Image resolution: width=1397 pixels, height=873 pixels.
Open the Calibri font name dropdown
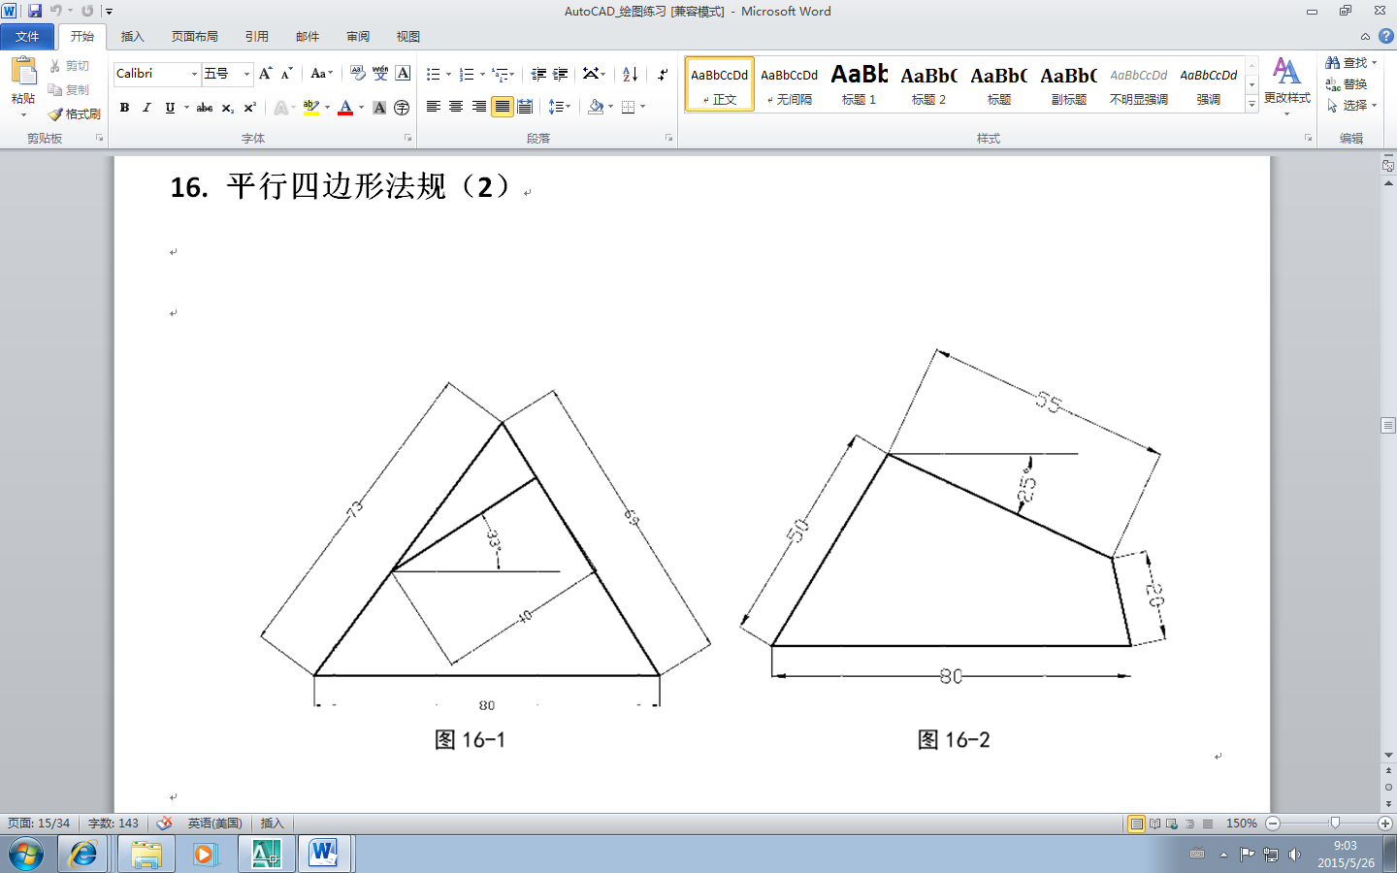click(x=194, y=74)
